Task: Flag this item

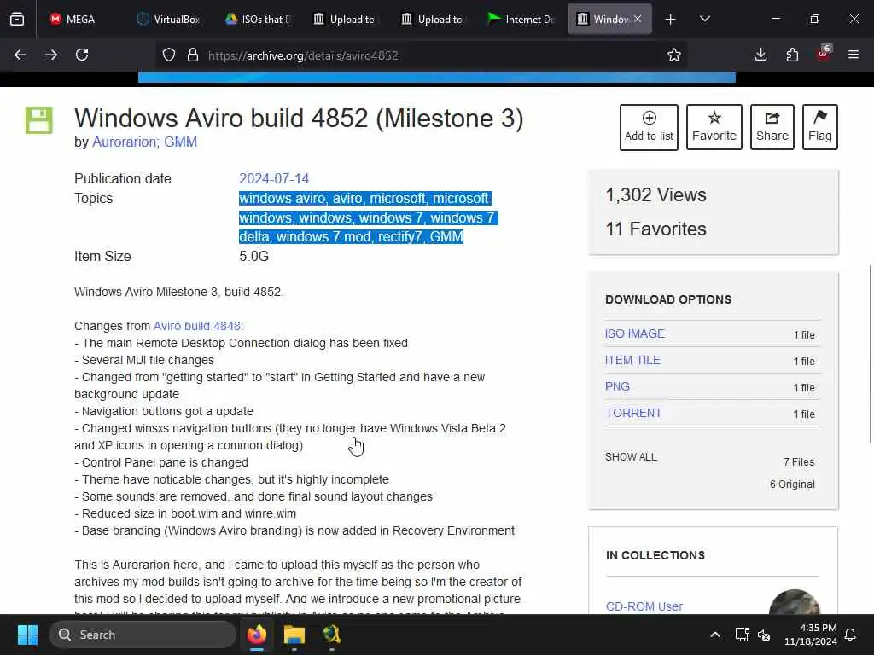Action: click(820, 127)
